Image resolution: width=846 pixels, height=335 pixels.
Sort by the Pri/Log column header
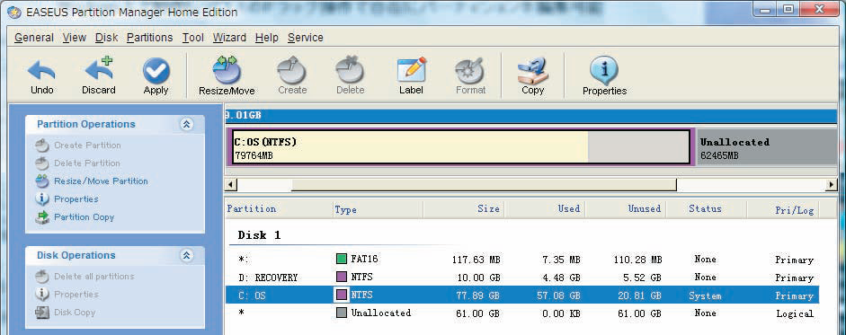point(782,209)
